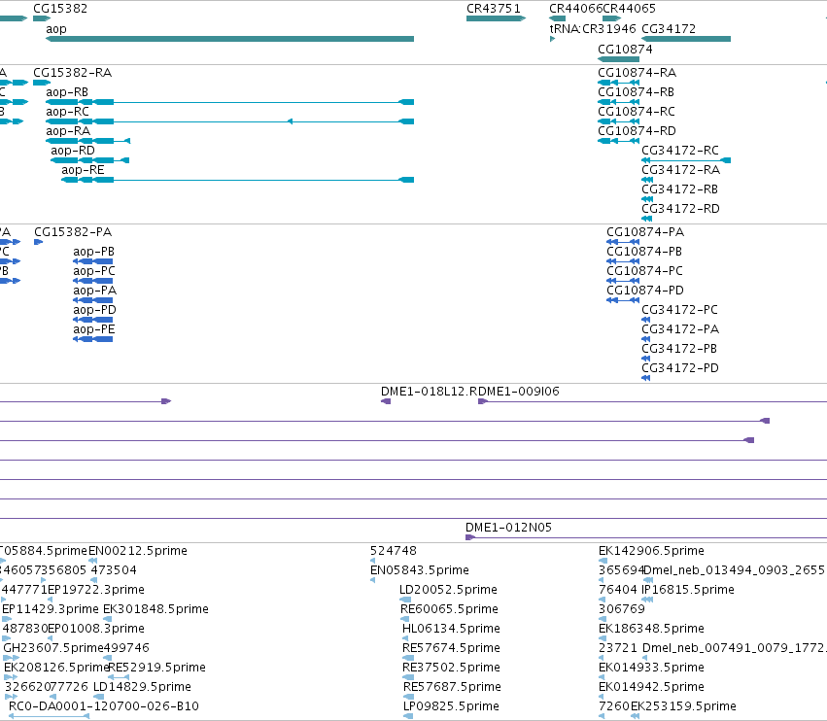
Task: Open the IP16815.5prime EST label
Action: coord(688,590)
